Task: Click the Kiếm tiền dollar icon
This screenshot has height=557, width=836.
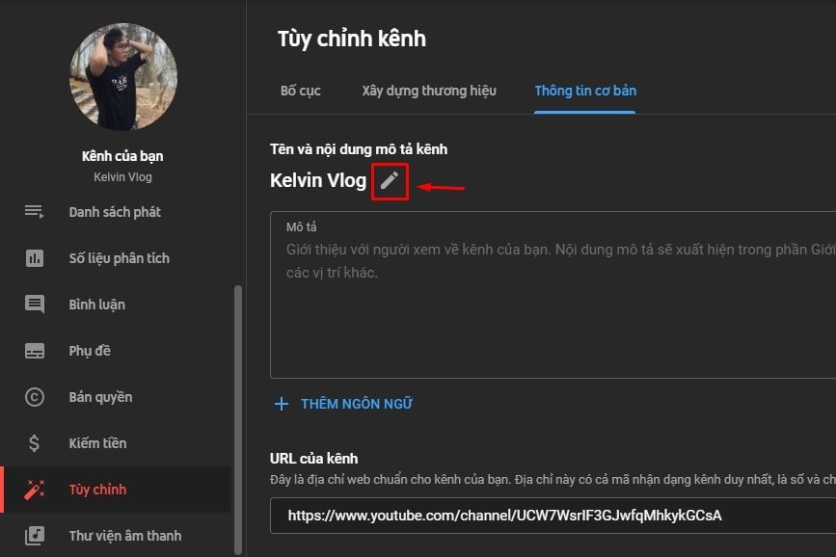Action: click(x=35, y=443)
